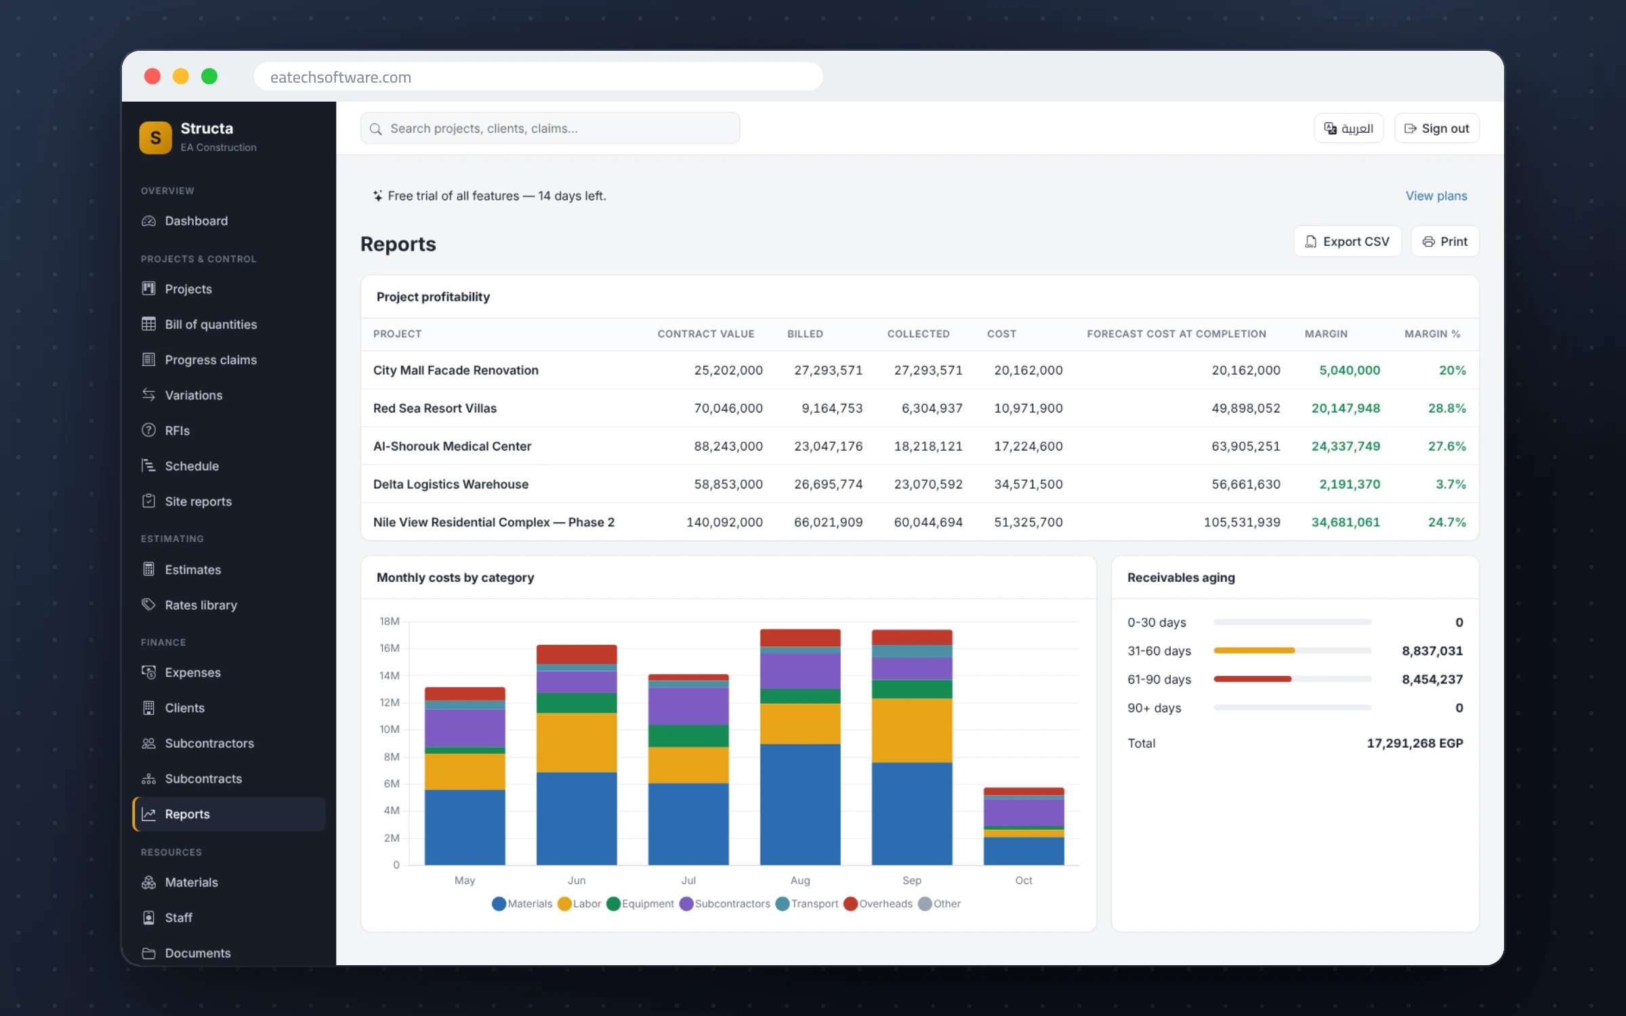Click the Subcontractors people icon

(148, 743)
